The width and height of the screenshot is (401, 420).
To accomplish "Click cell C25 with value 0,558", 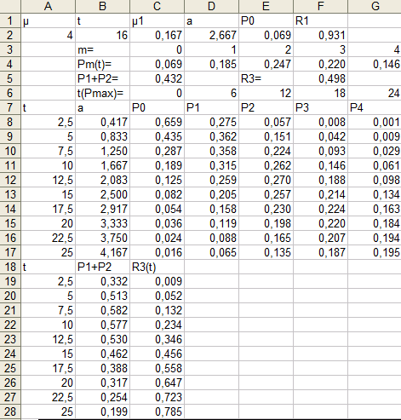I will point(157,368).
